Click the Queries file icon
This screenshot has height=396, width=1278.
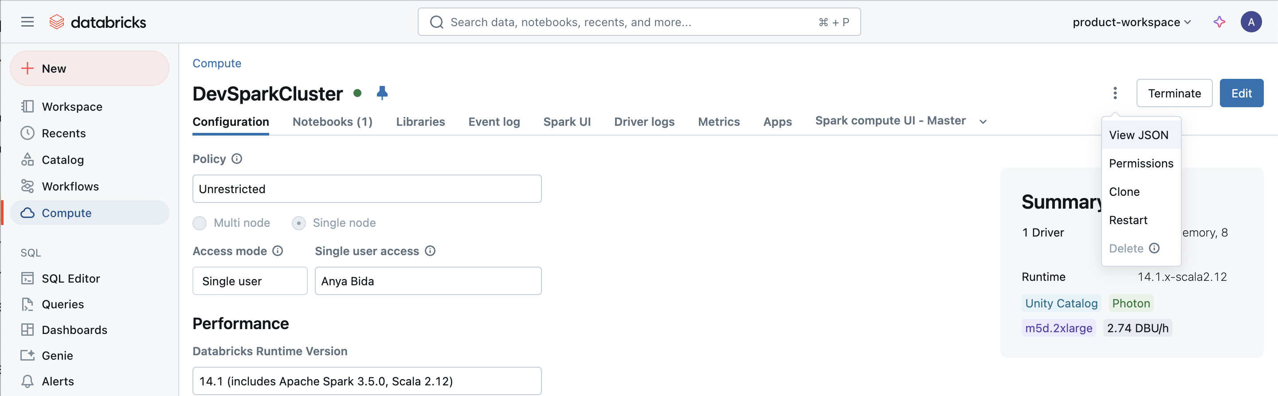[x=27, y=304]
